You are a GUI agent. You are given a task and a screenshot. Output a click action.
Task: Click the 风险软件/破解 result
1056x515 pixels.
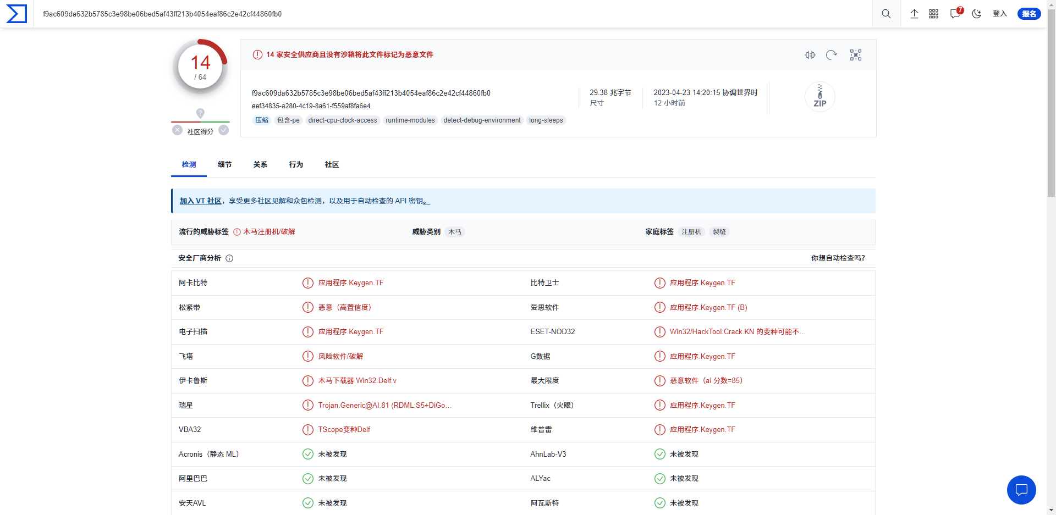coord(340,357)
